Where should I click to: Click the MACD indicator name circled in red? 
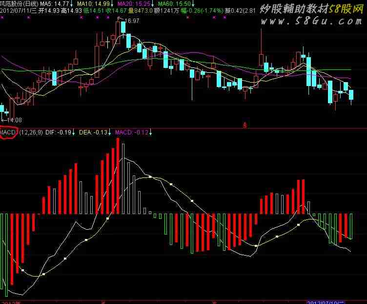click(x=8, y=132)
